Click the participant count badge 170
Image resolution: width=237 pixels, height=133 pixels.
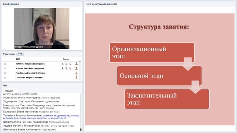(20, 54)
